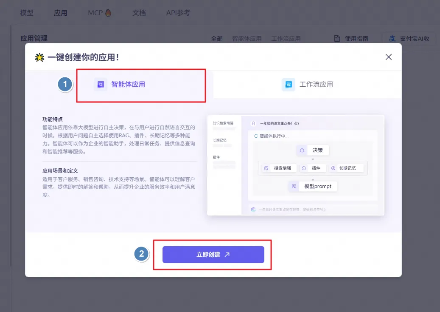
Task: Click the user avatar icon in preview chat
Action: click(x=253, y=123)
